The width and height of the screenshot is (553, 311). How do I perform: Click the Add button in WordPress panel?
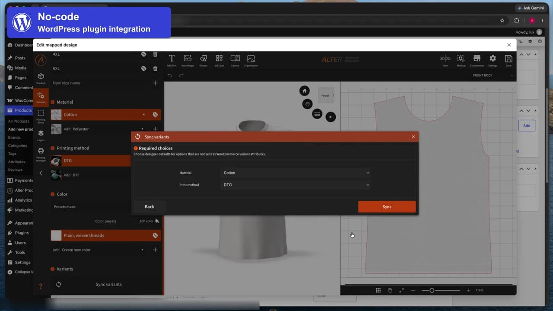coord(527,126)
